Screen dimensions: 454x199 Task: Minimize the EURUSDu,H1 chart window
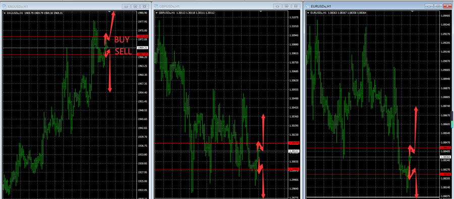430,6
